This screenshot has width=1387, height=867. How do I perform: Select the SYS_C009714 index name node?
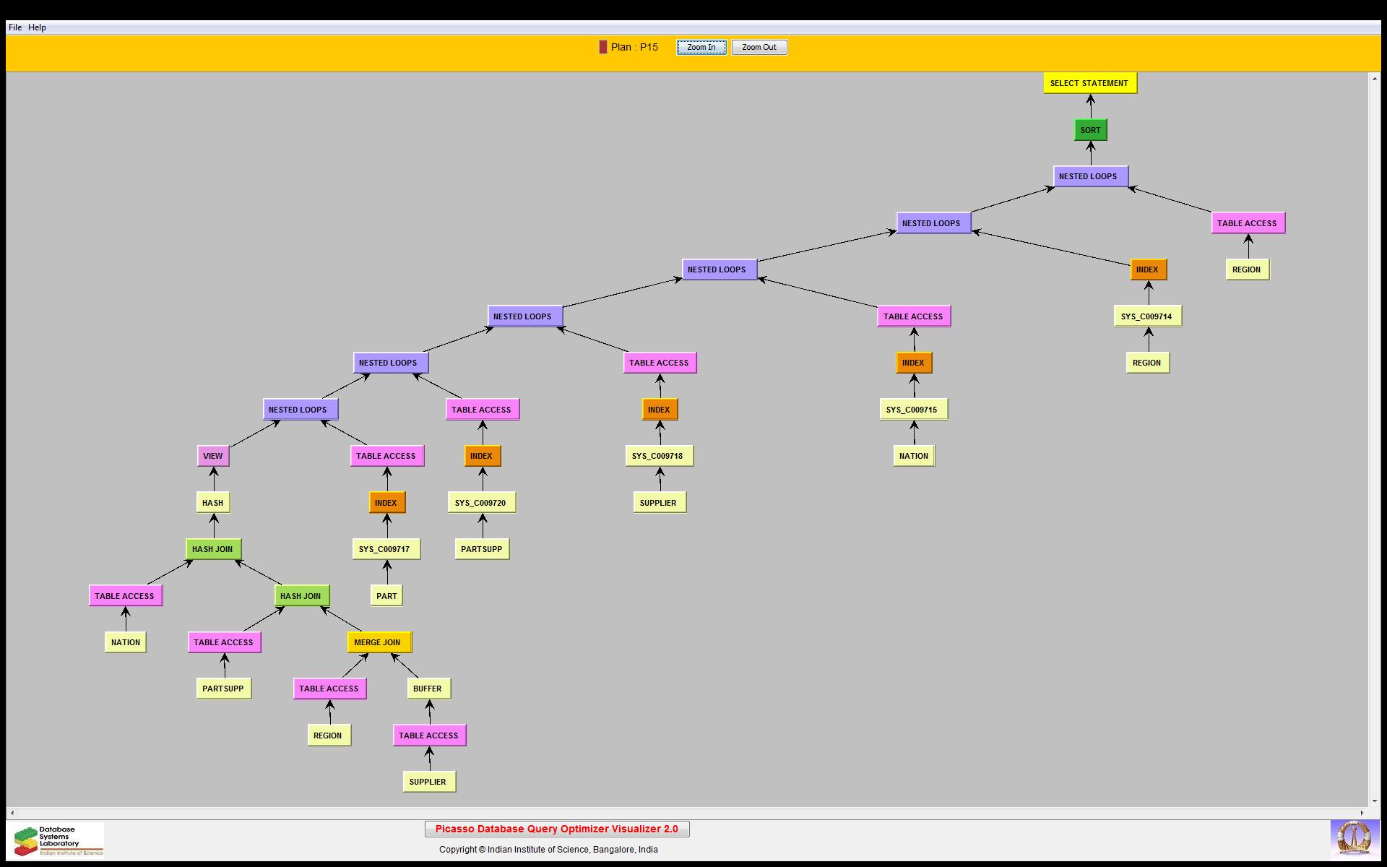1146,316
